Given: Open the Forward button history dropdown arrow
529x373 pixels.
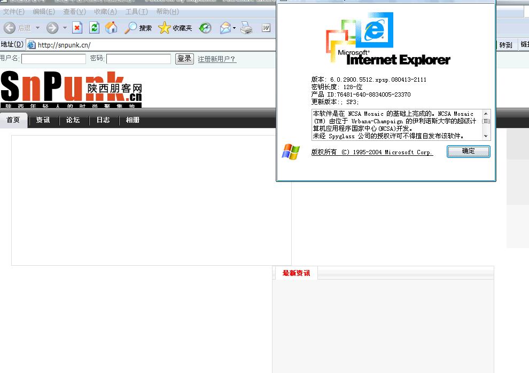Looking at the screenshot, I should coord(65,28).
